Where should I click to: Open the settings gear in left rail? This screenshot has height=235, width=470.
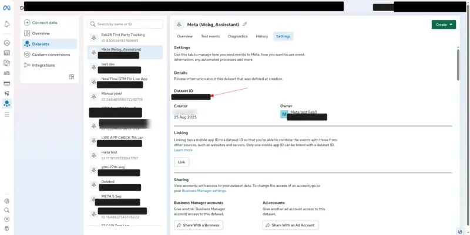(x=6, y=201)
